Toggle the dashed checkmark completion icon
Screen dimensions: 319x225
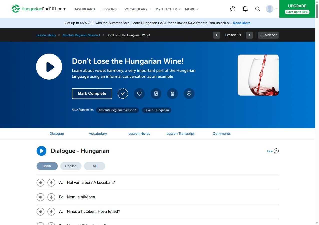point(123,94)
